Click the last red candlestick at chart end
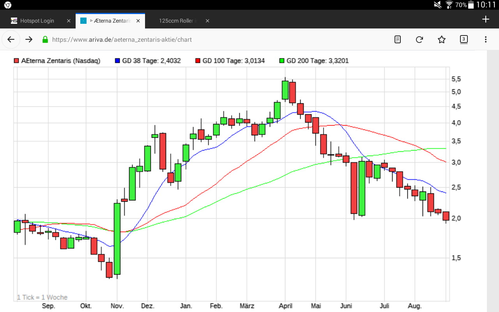This screenshot has height=312, width=499. point(446,216)
